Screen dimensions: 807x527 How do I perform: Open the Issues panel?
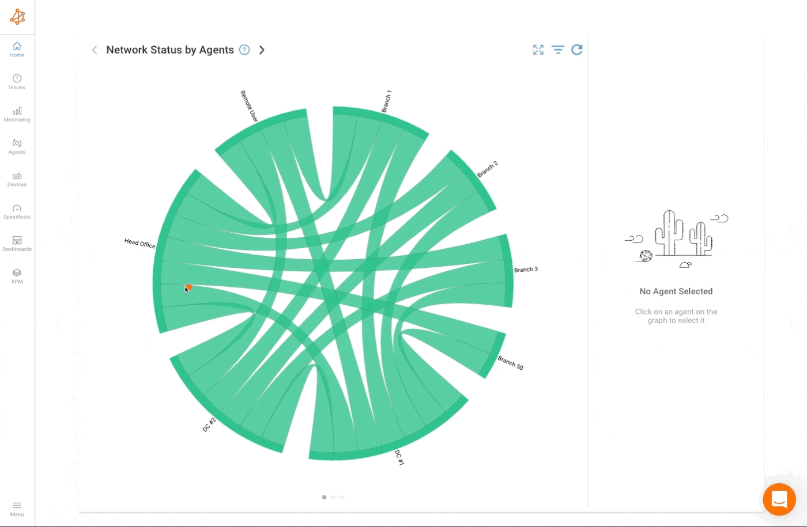point(17,81)
